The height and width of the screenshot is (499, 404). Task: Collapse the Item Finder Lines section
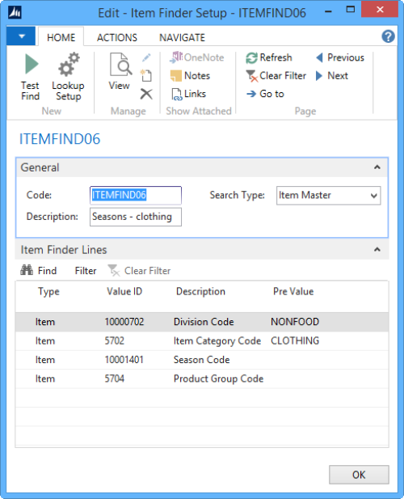tap(377, 250)
